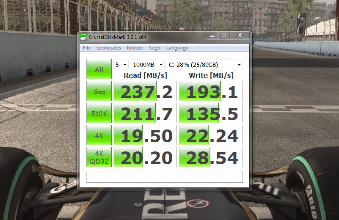Open the File menu
The image size is (339, 220).
coord(87,48)
